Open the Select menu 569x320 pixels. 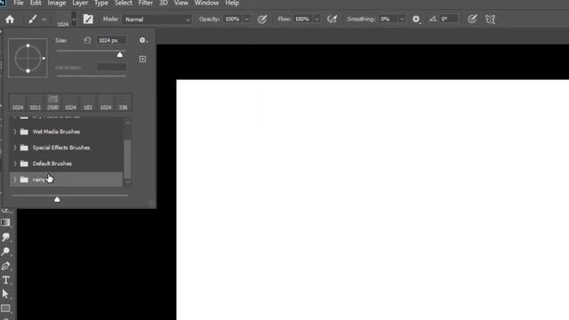point(124,4)
